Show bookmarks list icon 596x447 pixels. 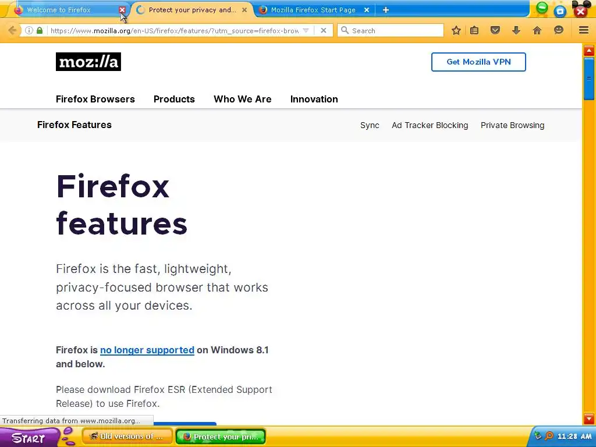click(x=474, y=30)
